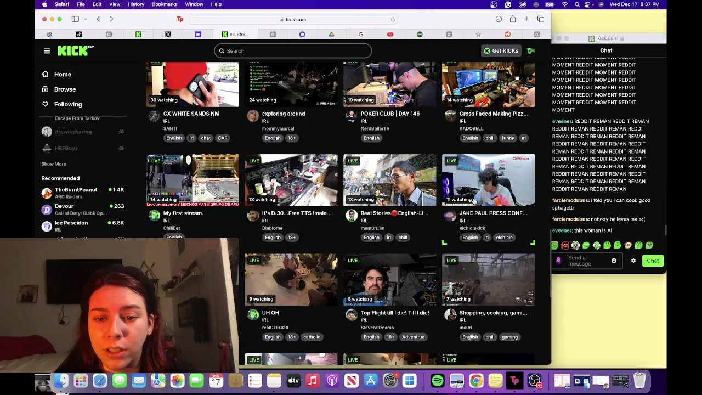Click the Get KICKs button
The width and height of the screenshot is (702, 395).
point(501,51)
